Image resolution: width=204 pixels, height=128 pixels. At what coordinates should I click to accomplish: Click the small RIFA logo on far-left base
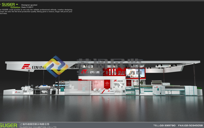(12, 92)
